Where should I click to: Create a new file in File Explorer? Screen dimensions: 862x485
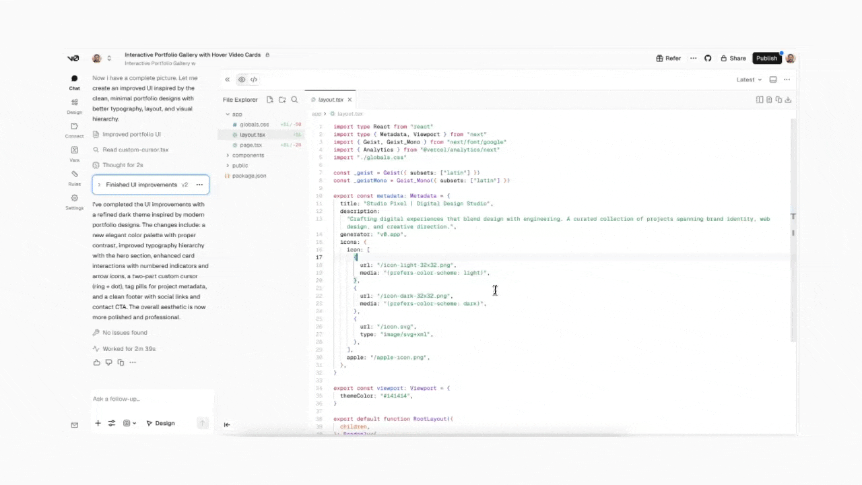click(x=269, y=99)
